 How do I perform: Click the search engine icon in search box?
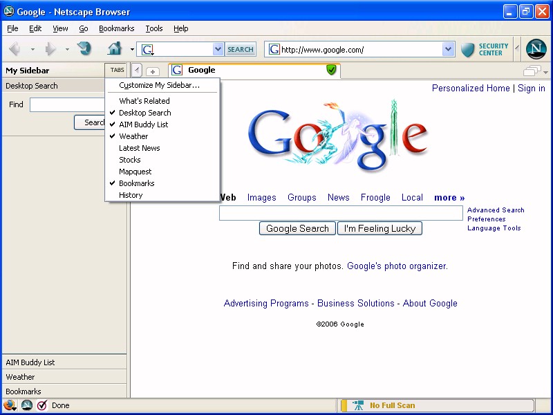click(x=147, y=49)
